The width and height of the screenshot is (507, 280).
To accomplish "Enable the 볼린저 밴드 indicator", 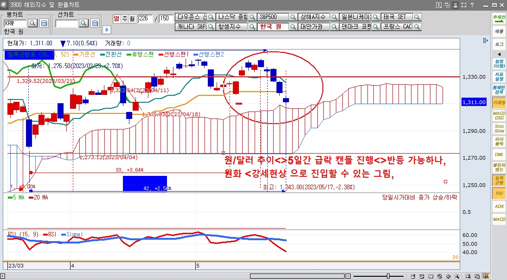I will click(x=499, y=167).
